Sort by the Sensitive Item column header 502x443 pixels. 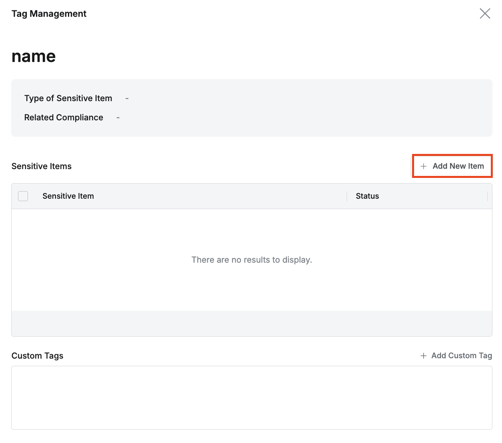[x=68, y=196]
